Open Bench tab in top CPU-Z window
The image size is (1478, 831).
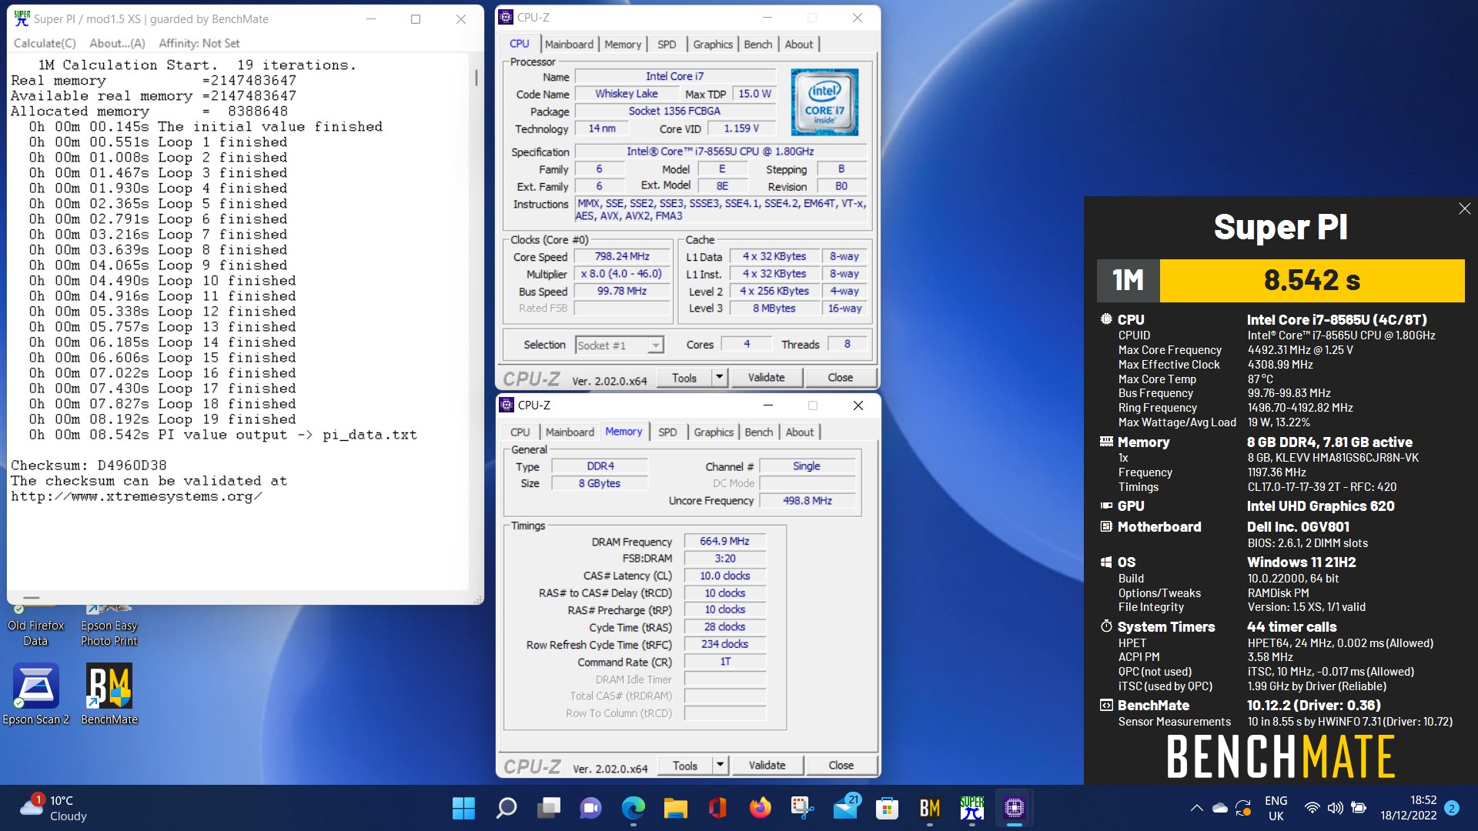(757, 44)
